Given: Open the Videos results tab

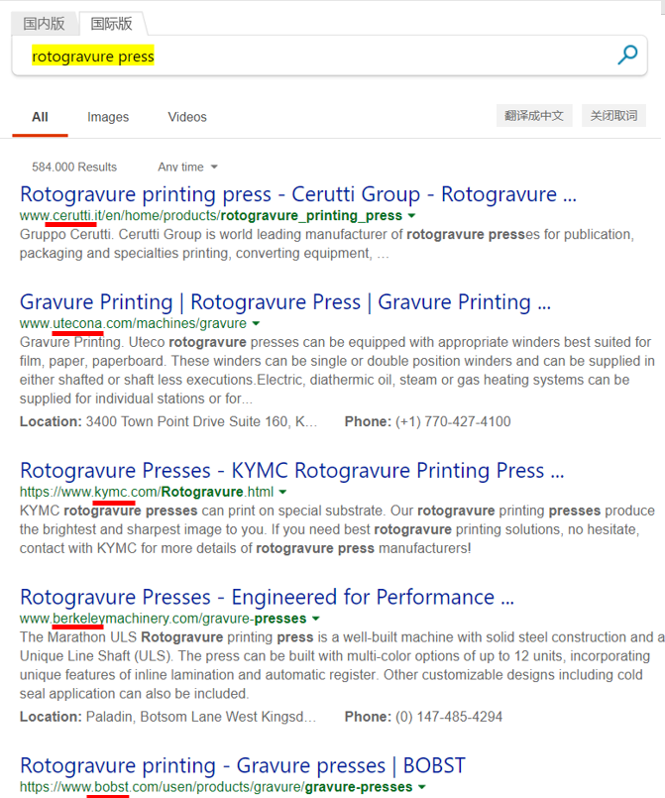Looking at the screenshot, I should [x=187, y=117].
